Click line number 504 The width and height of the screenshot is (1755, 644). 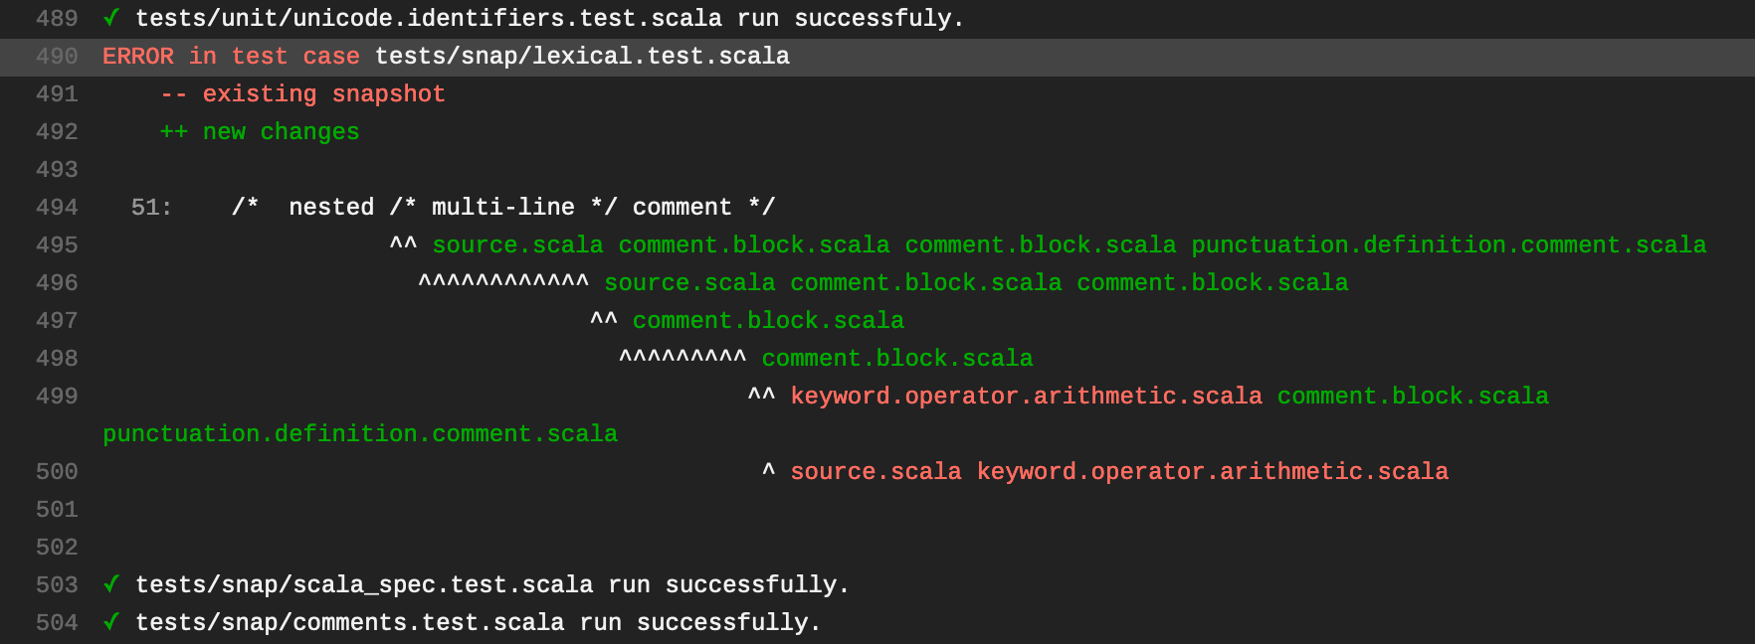coord(57,623)
